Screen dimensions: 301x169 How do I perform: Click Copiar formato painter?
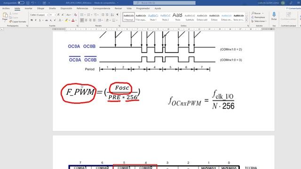(x=18, y=22)
